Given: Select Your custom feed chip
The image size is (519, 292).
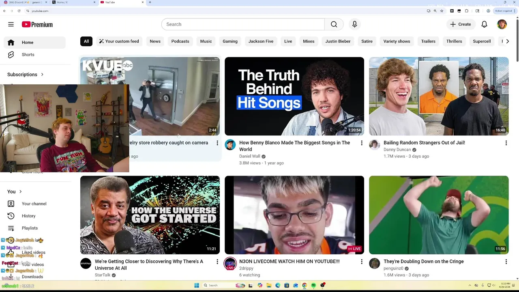Looking at the screenshot, I should [119, 41].
